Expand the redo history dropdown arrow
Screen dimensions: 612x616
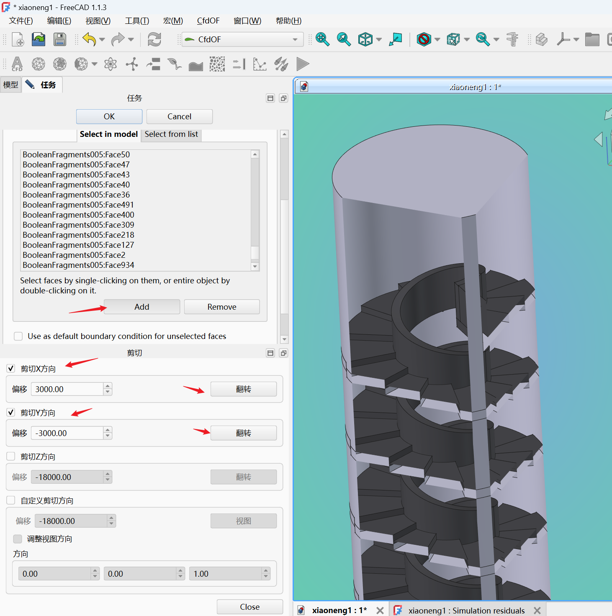(131, 39)
